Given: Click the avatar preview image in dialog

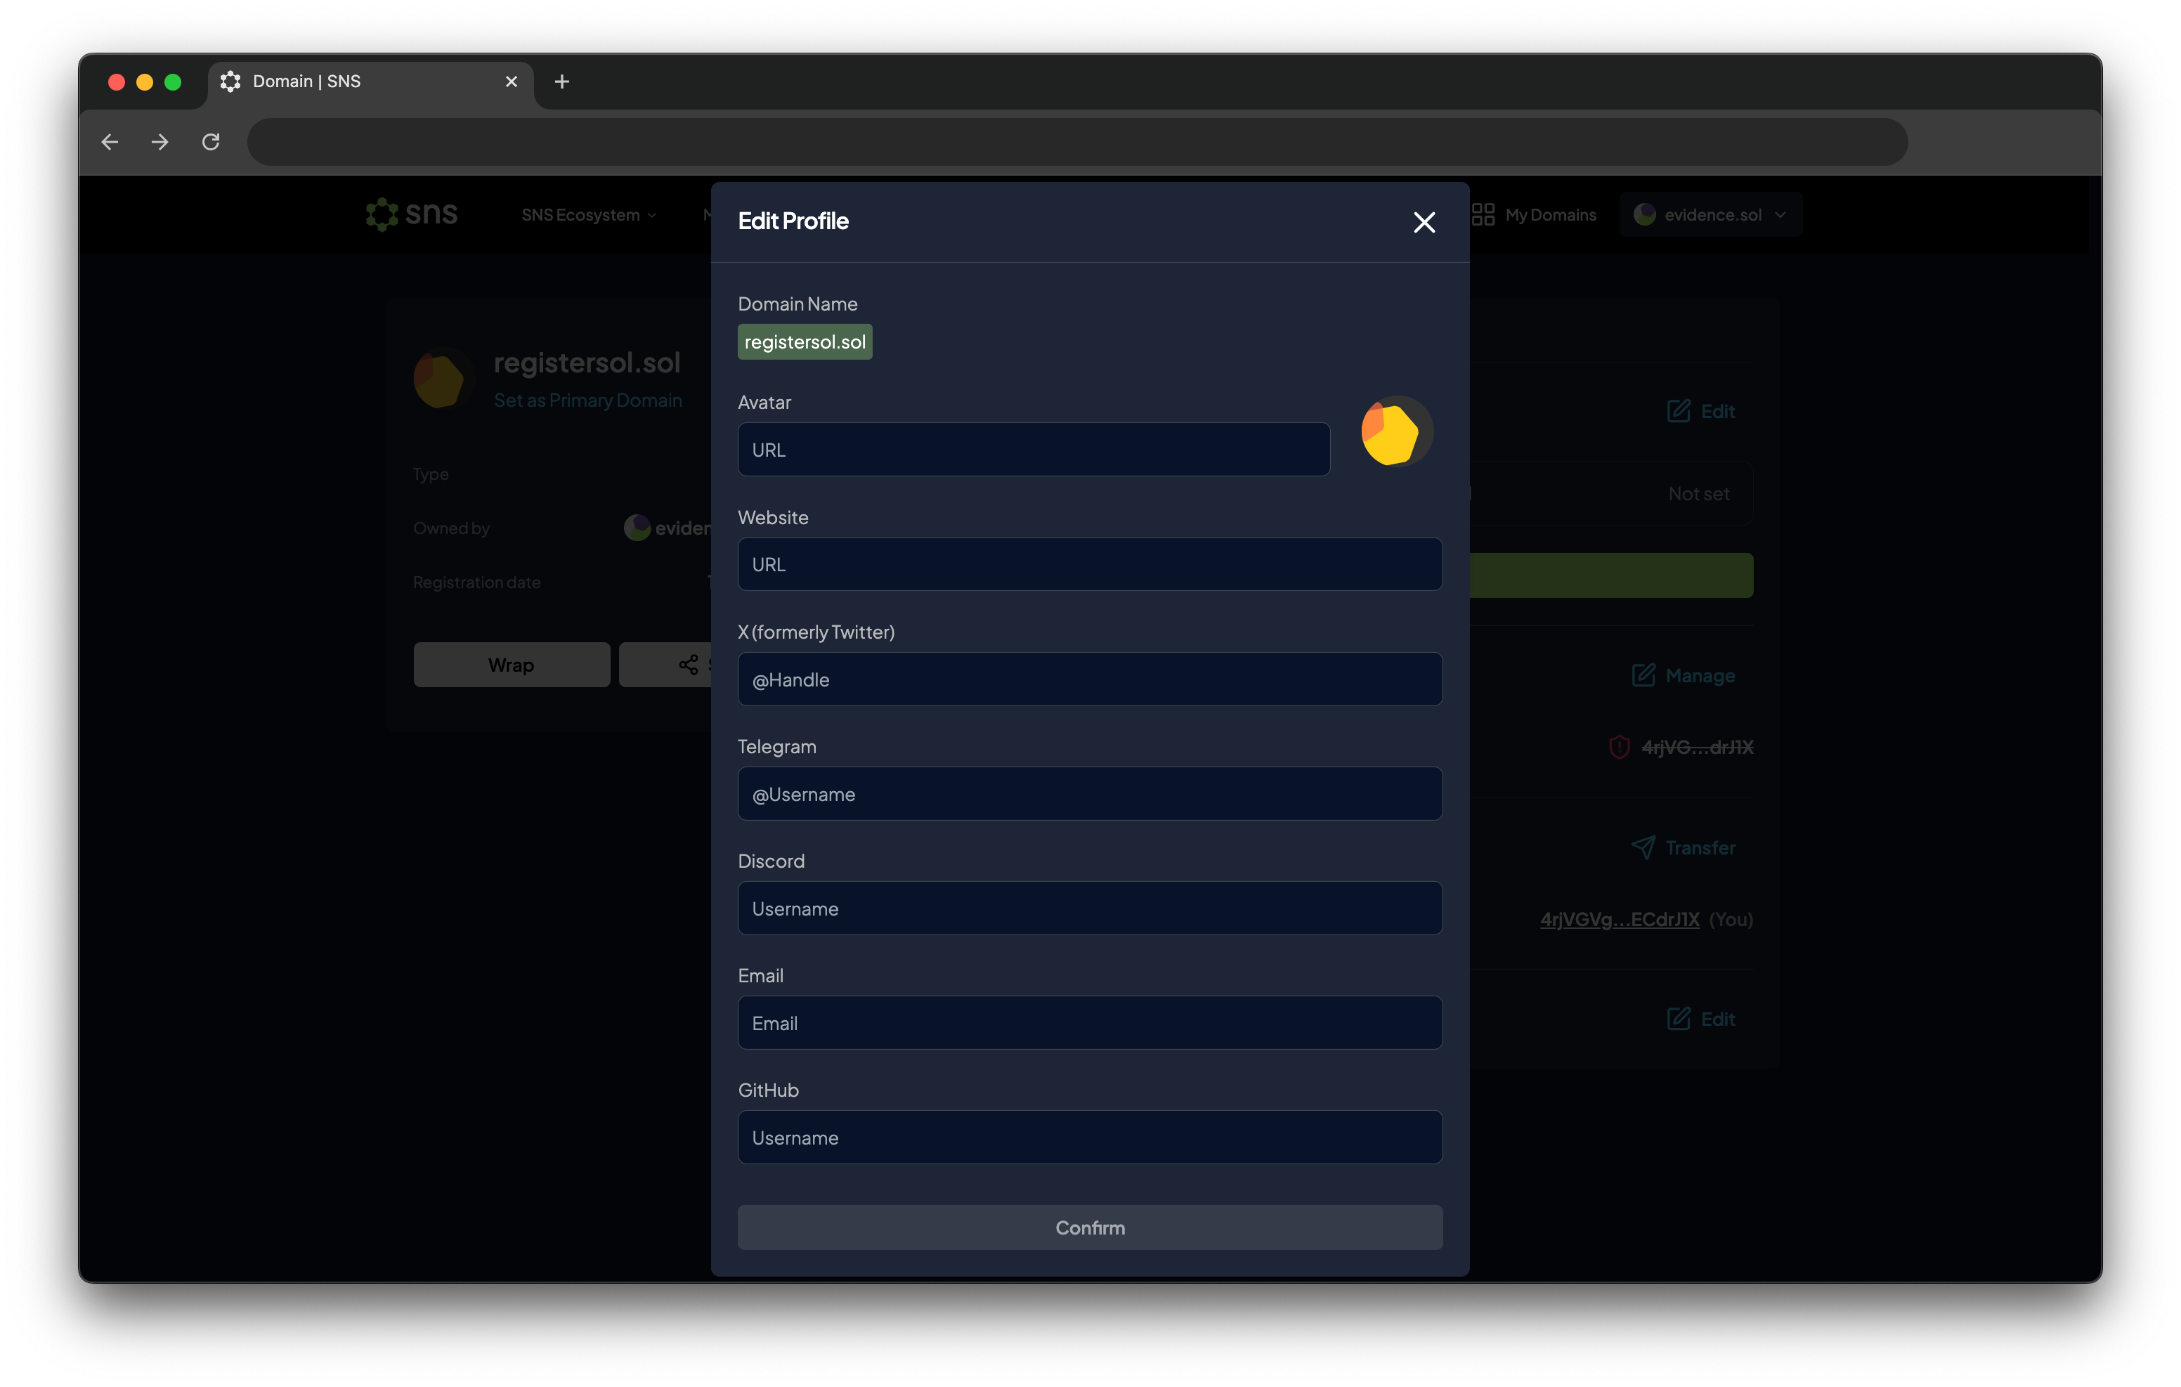Looking at the screenshot, I should [1395, 431].
